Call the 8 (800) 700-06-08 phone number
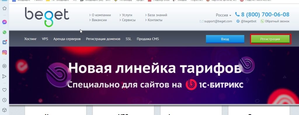This screenshot has width=299, height=115. tap(265, 15)
